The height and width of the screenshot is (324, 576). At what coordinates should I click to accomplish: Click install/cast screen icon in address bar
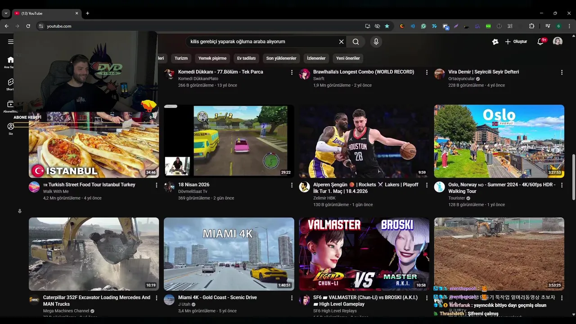coord(368,26)
